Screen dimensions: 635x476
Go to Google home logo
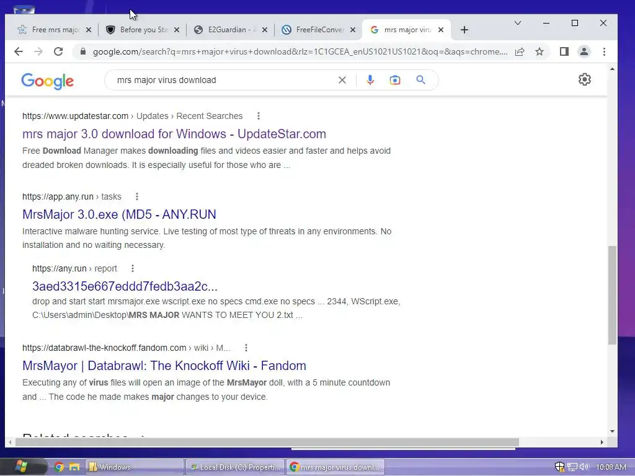47,81
